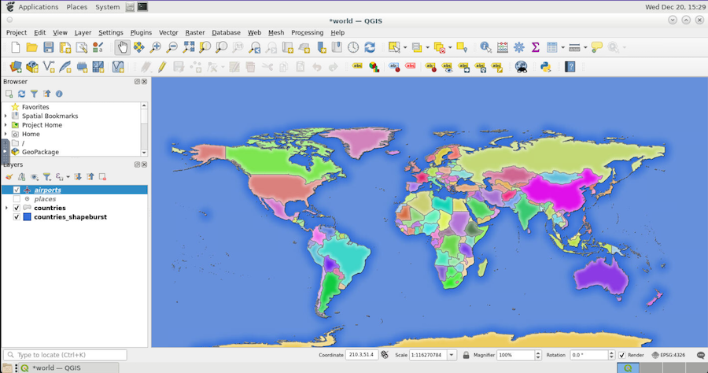Click the countries_shapeburst blue color swatch
The width and height of the screenshot is (708, 373).
point(27,216)
